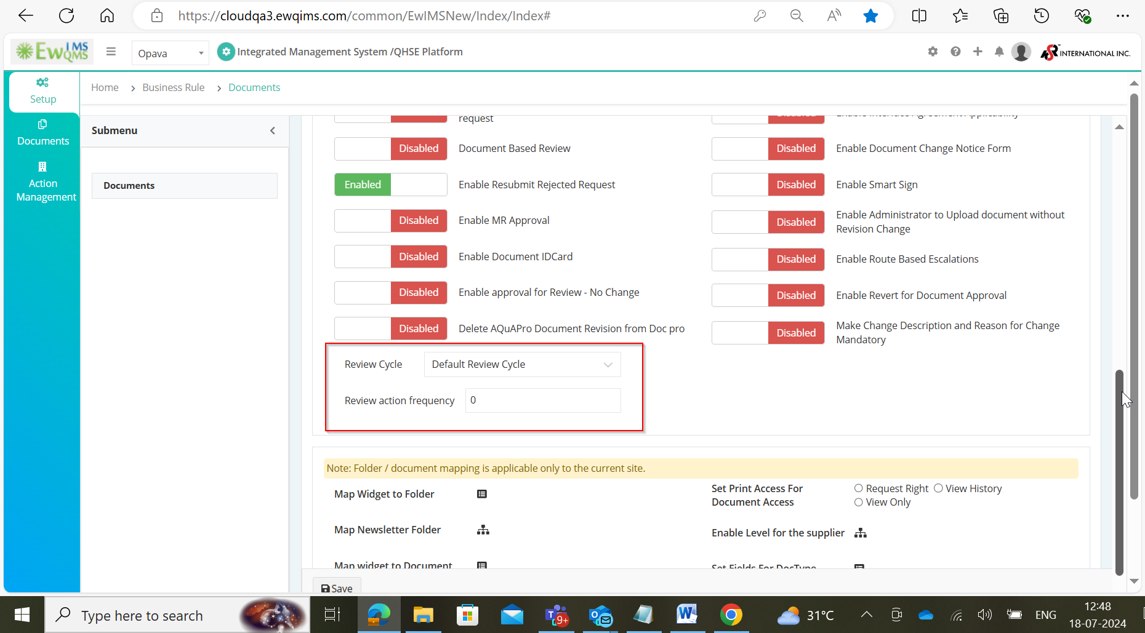Show hidden system tray icons

pos(866,615)
